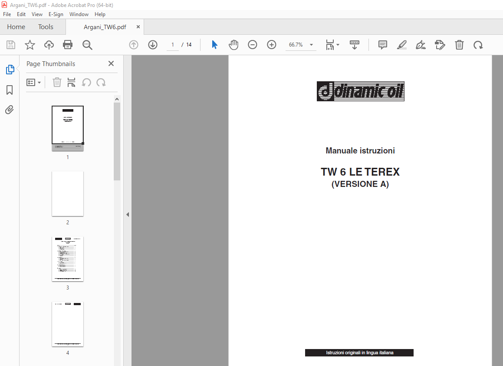Zoom out with minus button

tap(253, 45)
